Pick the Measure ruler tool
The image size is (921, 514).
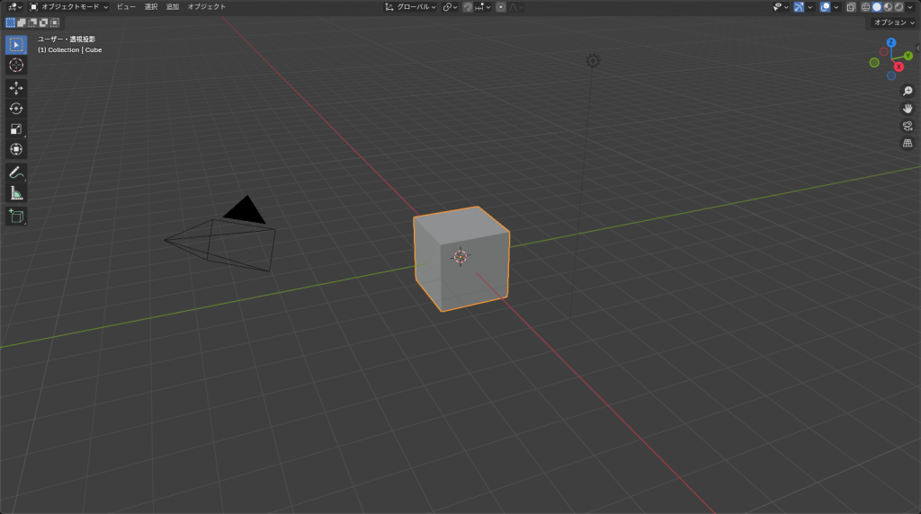point(16,193)
